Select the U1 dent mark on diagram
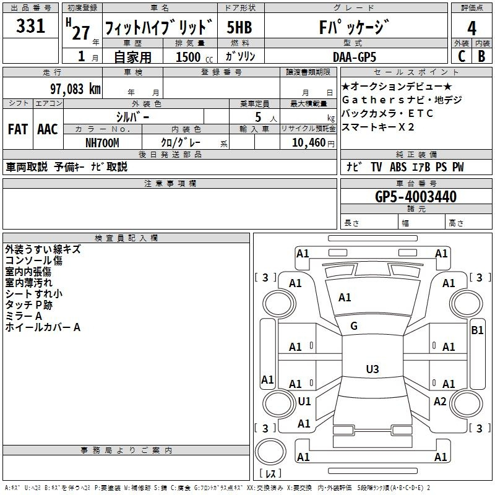Viewport: 495px width, 495px height. (304, 401)
